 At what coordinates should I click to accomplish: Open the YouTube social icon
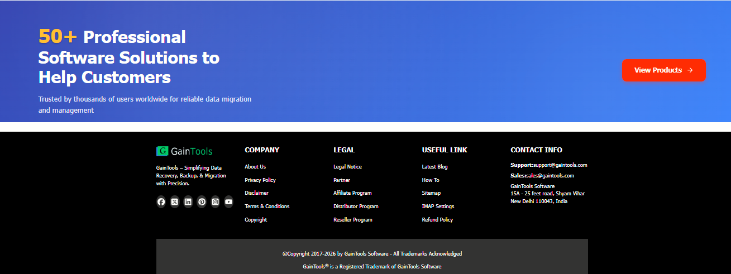(x=228, y=202)
